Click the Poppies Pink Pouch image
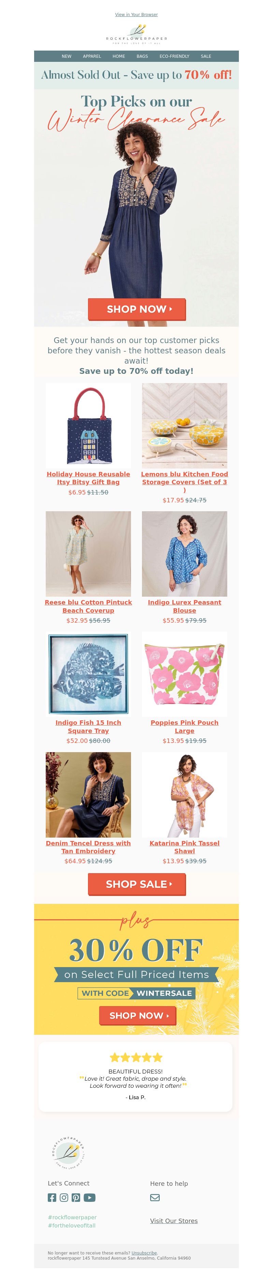This screenshot has height=1275, width=273. point(185,674)
